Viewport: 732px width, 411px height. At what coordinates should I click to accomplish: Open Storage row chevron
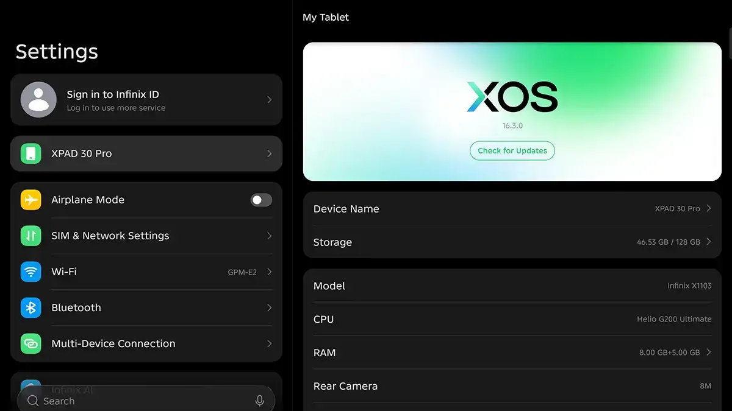coord(708,242)
